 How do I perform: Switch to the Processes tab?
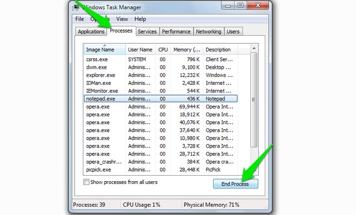121,30
